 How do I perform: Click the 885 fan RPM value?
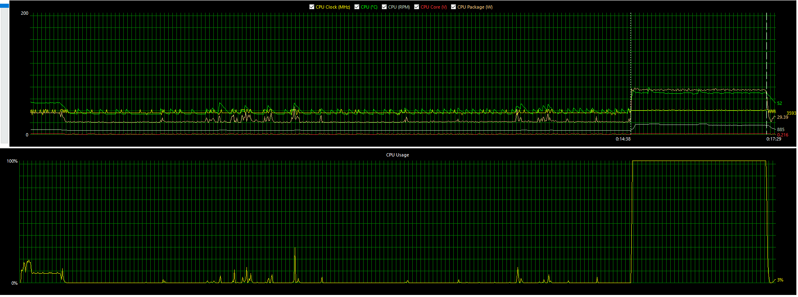click(x=781, y=129)
